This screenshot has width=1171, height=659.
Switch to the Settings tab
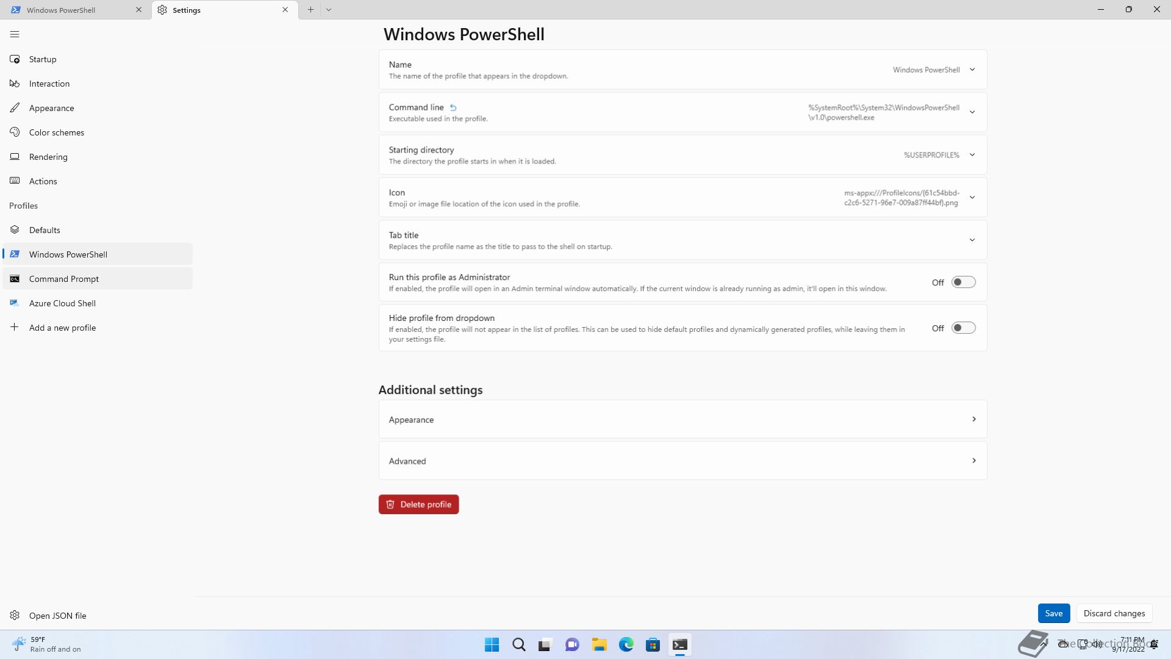tap(225, 10)
